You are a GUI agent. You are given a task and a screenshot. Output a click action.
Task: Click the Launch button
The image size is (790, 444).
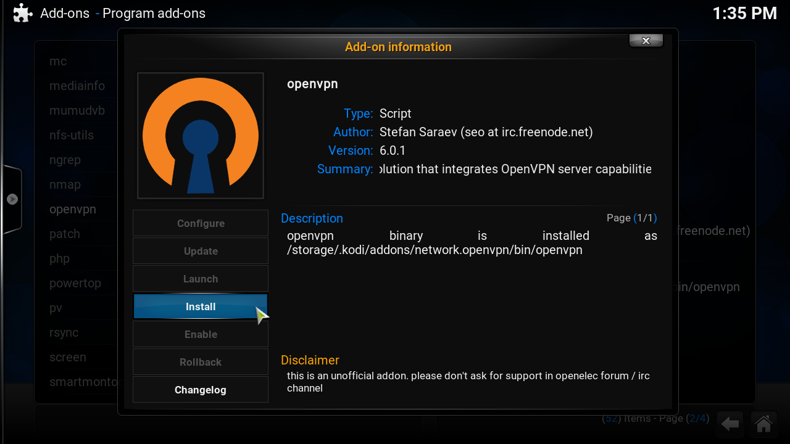[x=201, y=279]
